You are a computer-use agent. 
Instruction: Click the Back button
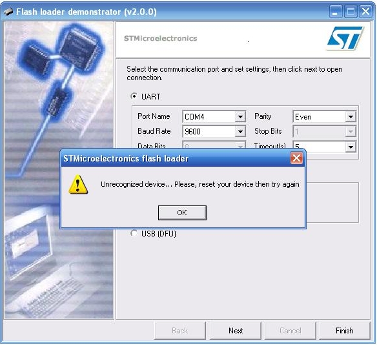point(180,331)
